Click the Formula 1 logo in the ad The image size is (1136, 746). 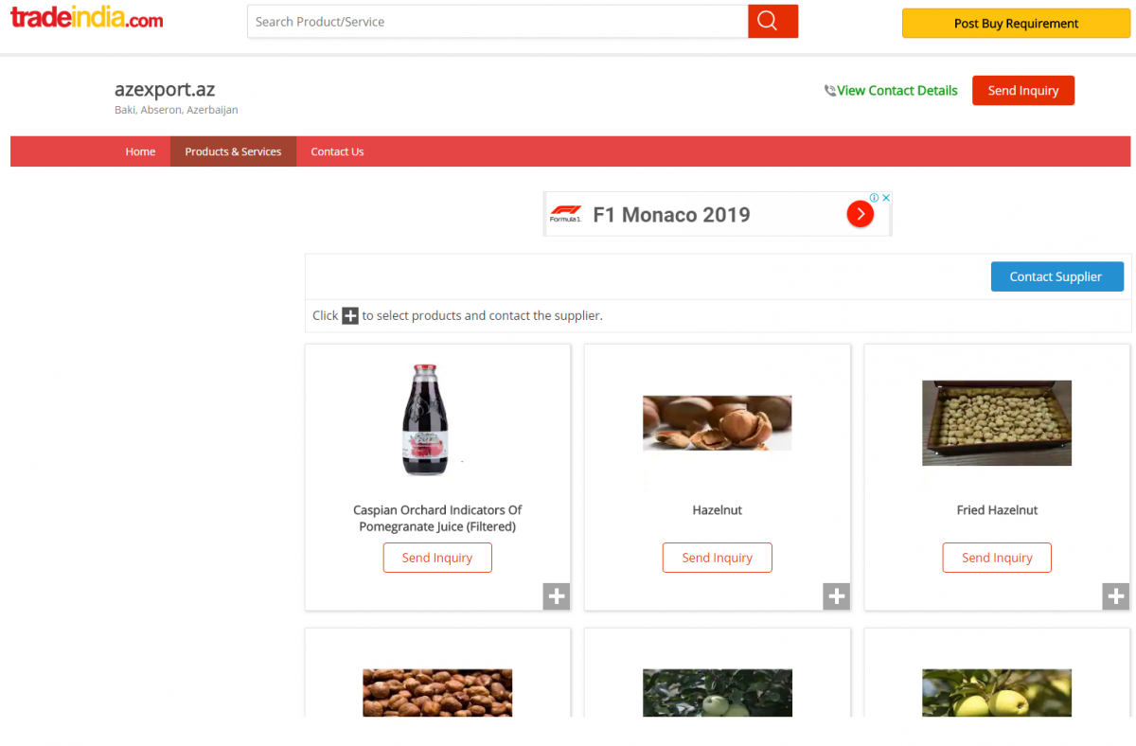(565, 213)
